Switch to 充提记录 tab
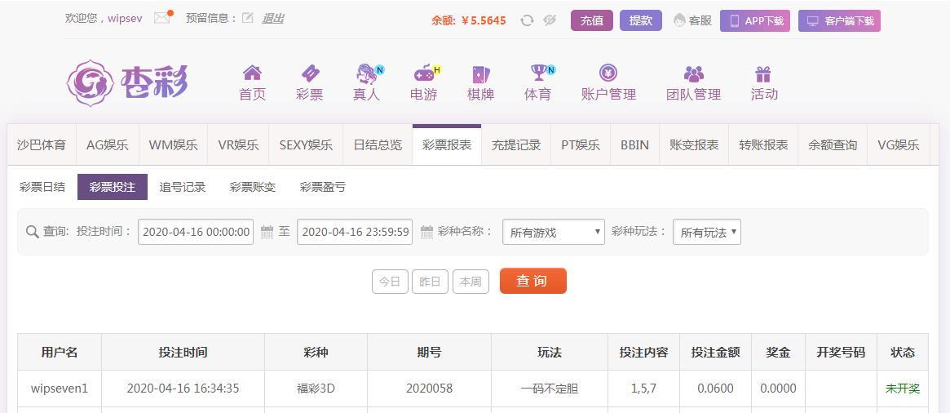950x413 pixels. (516, 145)
